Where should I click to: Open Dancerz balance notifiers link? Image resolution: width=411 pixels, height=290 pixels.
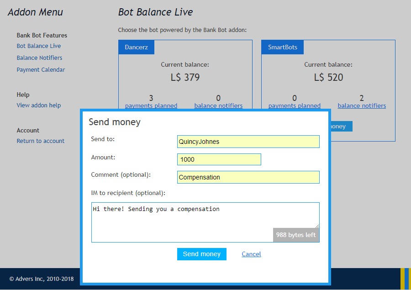click(x=218, y=105)
